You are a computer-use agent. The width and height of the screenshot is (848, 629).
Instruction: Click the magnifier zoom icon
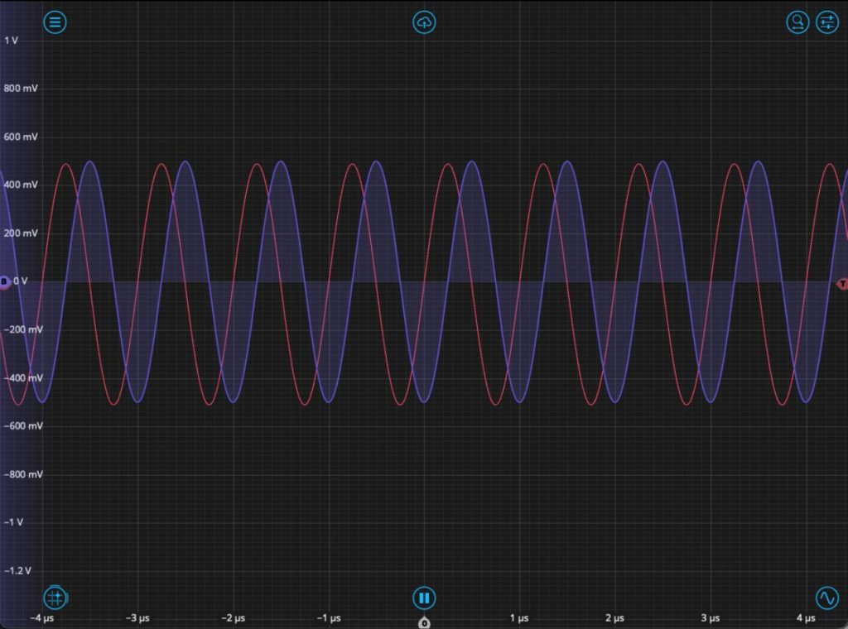click(x=797, y=22)
